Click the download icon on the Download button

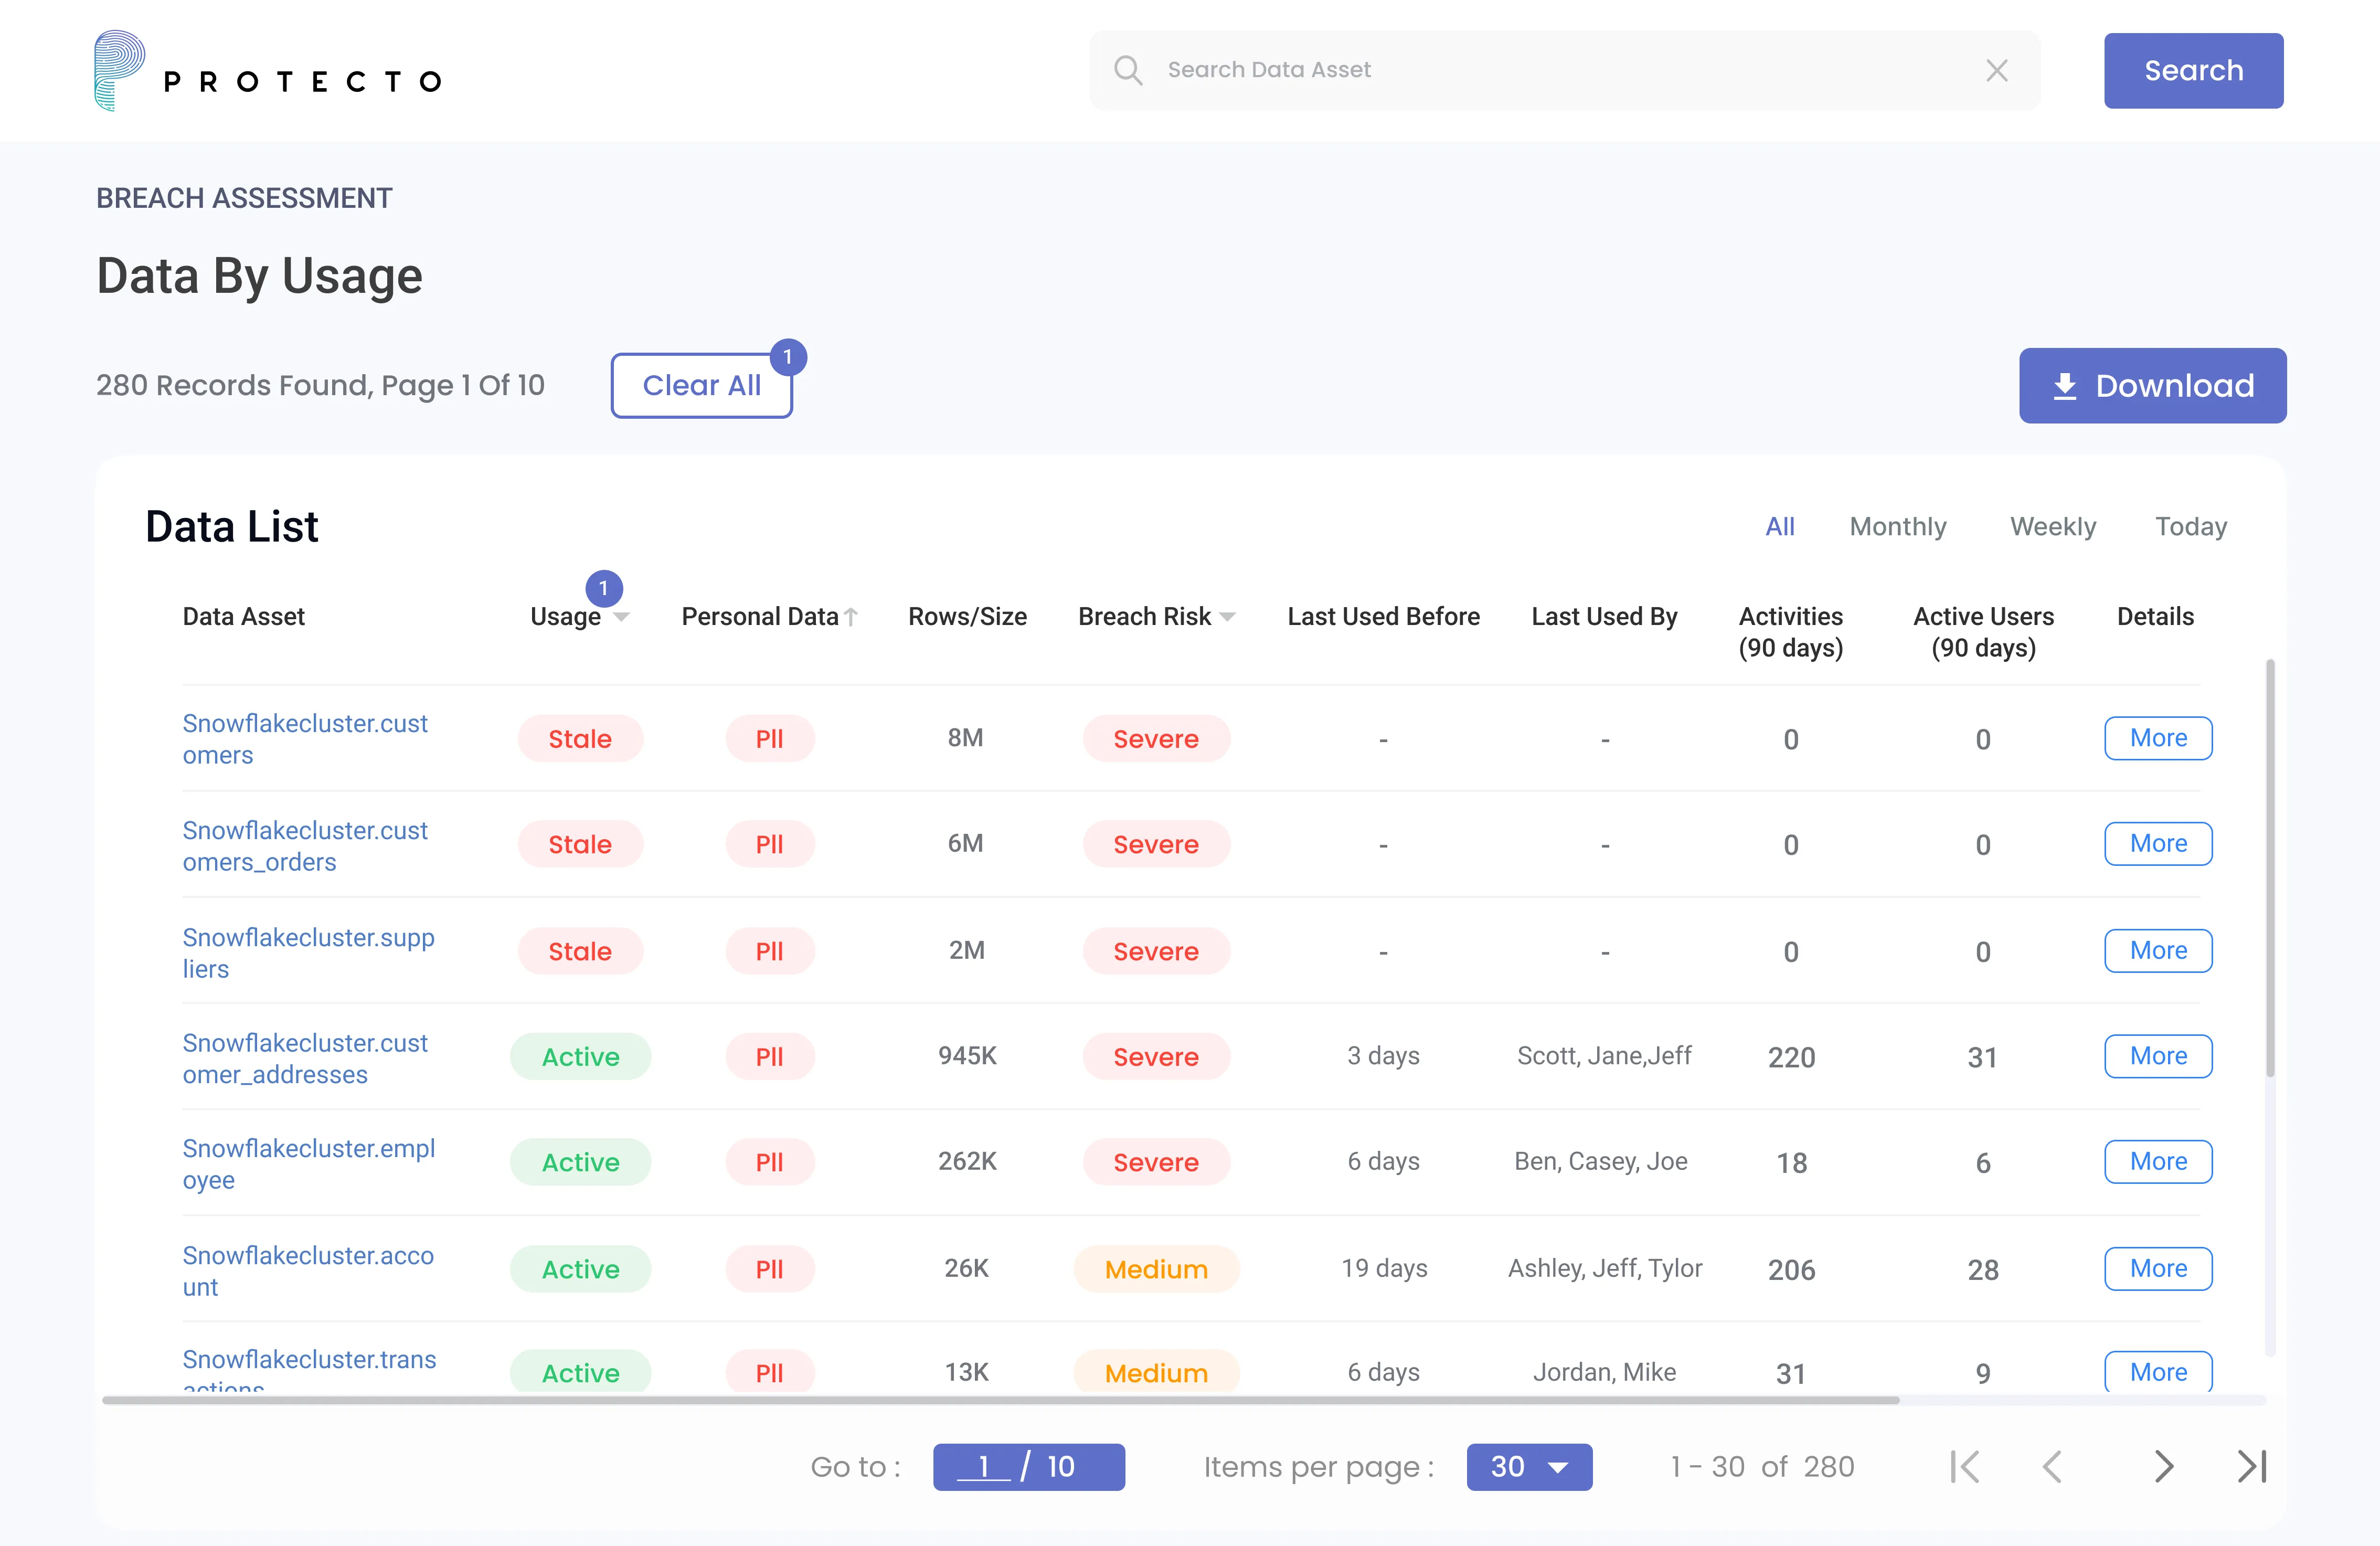pos(2066,385)
